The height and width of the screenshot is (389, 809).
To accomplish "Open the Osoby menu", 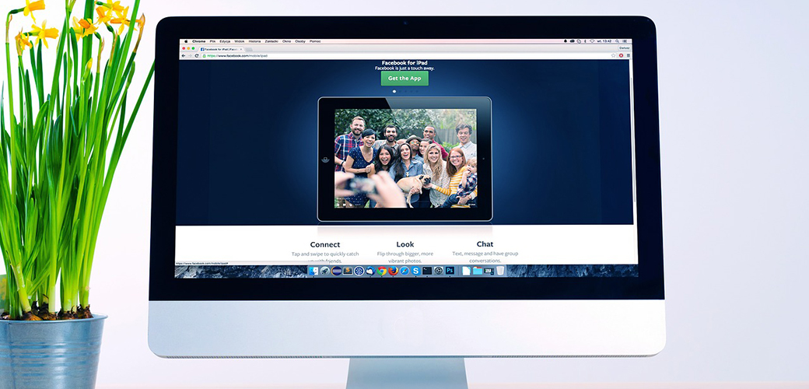I will 300,41.
